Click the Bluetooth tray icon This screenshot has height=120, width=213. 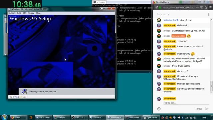[183, 118]
